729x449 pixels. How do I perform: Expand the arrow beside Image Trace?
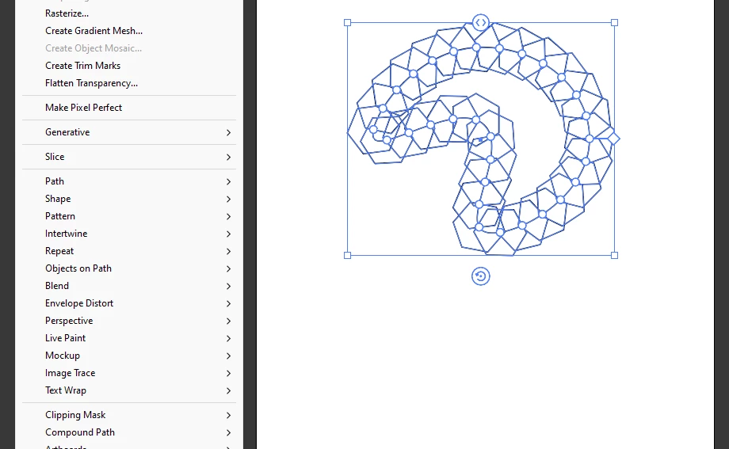point(228,373)
